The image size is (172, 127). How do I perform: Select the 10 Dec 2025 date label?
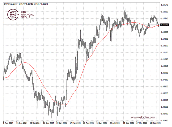click(155, 123)
